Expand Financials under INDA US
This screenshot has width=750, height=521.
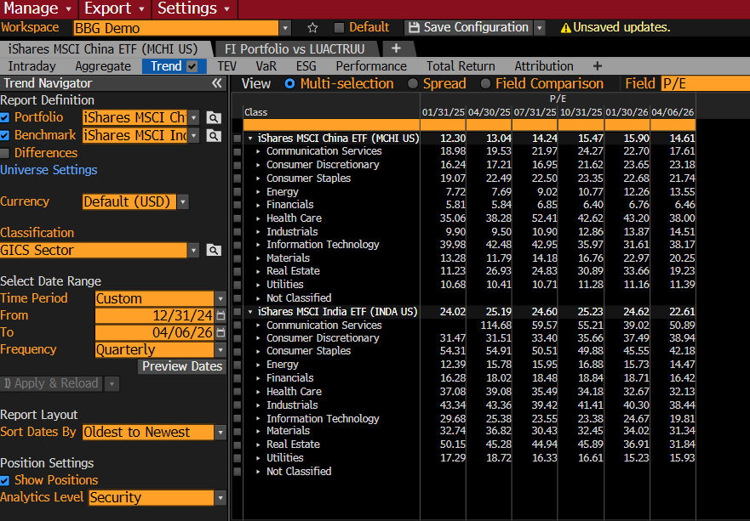tap(258, 378)
